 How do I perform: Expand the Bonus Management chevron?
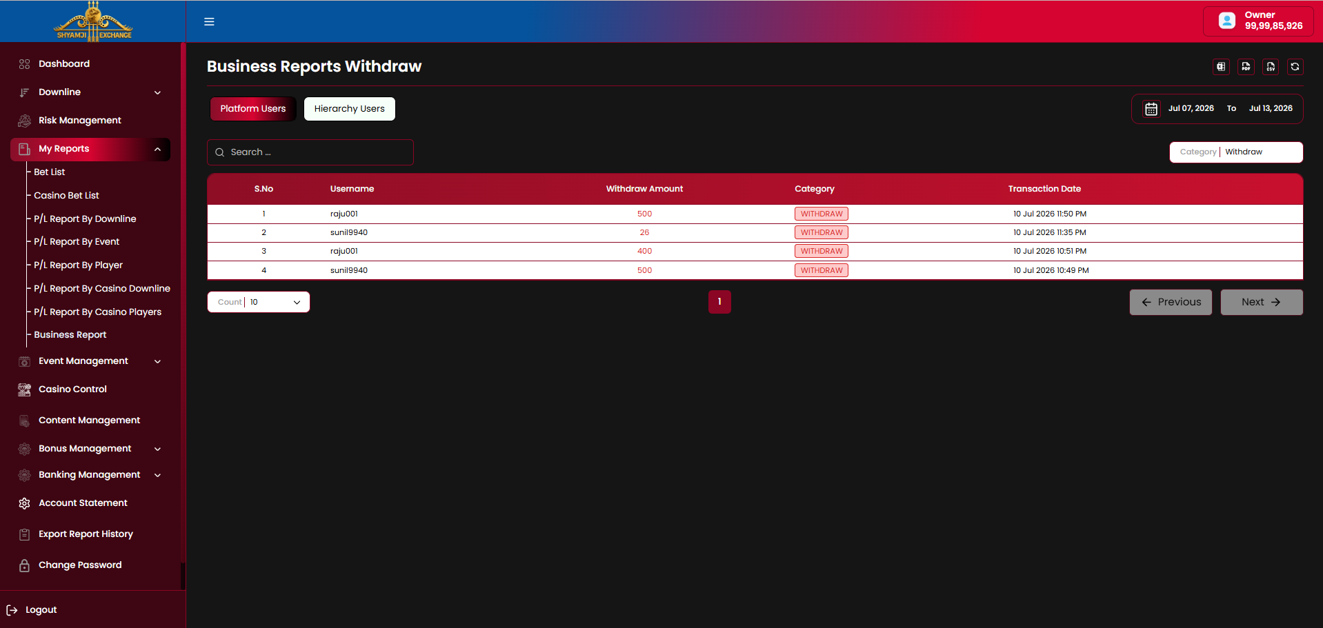(157, 449)
